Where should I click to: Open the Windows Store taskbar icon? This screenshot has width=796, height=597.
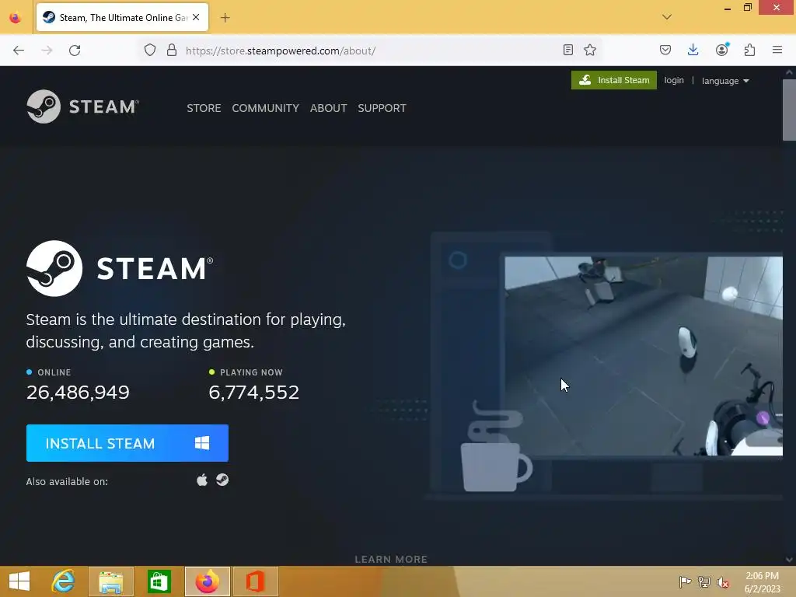pyautogui.click(x=159, y=581)
